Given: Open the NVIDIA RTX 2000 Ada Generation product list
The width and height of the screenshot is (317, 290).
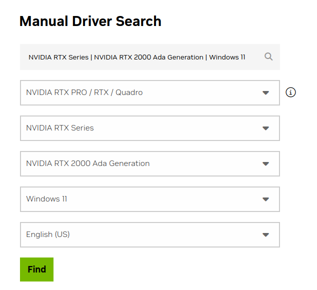Looking at the screenshot, I should [150, 163].
